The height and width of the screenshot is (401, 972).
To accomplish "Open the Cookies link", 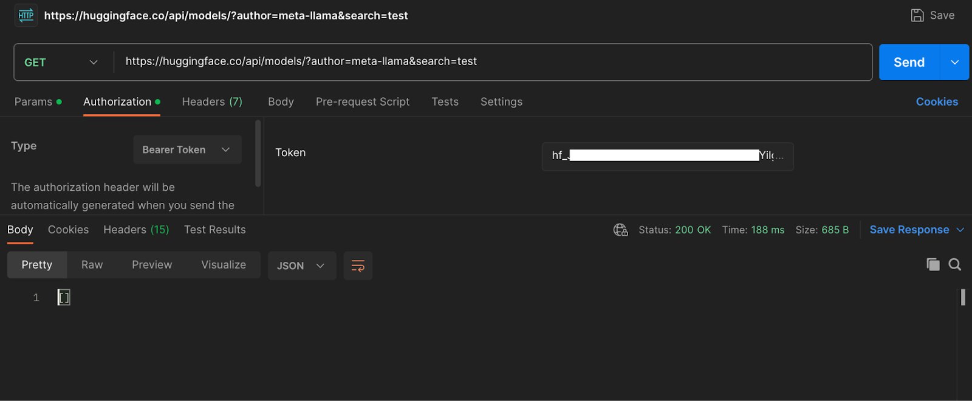I will click(937, 101).
